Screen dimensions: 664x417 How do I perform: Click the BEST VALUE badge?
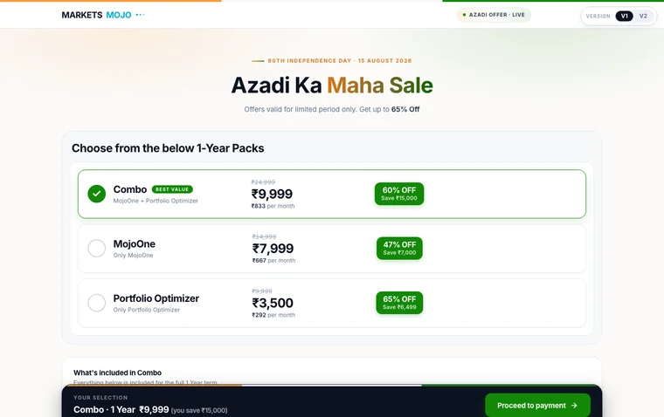(x=172, y=189)
